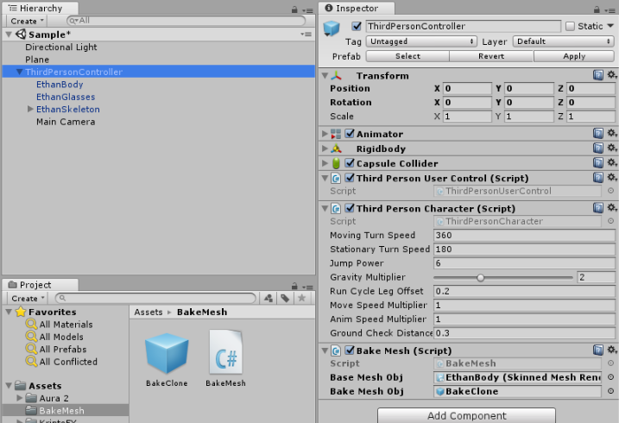Open Project Create dropdown

tap(27, 299)
